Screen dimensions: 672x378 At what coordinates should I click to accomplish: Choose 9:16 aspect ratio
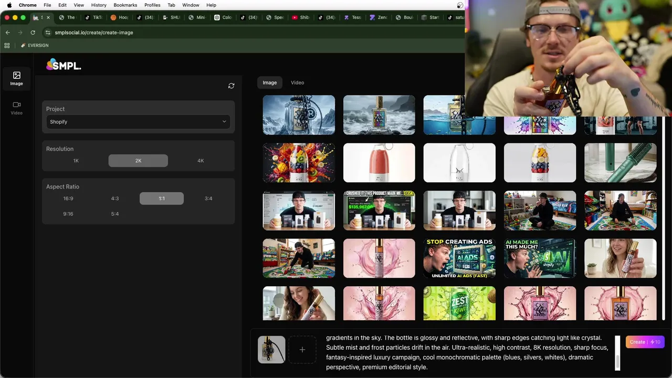pos(68,214)
